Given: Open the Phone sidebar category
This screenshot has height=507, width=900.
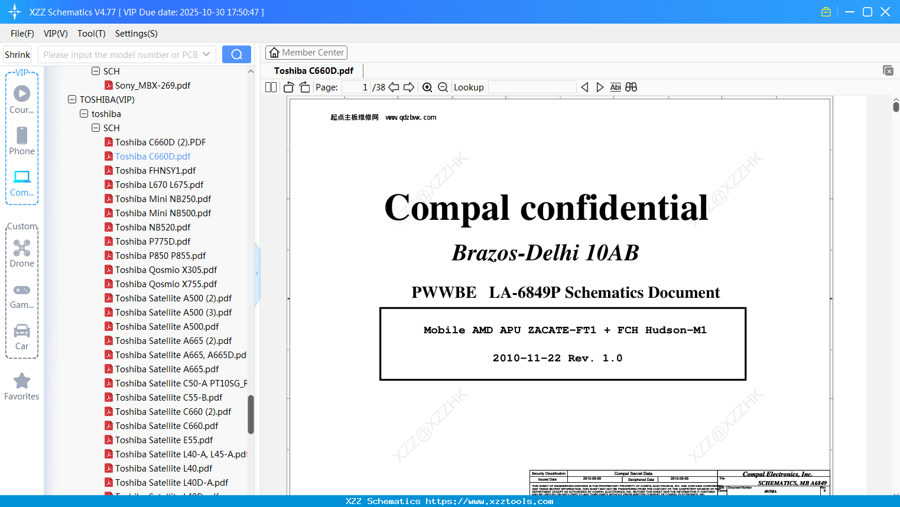Looking at the screenshot, I should point(22,141).
